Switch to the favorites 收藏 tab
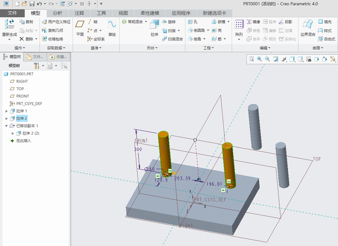 click(58, 57)
